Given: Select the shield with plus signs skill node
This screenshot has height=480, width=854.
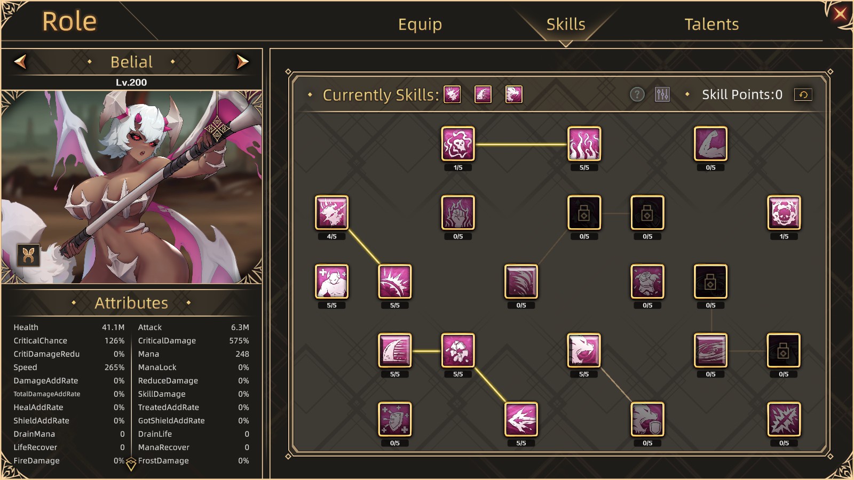Looking at the screenshot, I should coord(394,419).
